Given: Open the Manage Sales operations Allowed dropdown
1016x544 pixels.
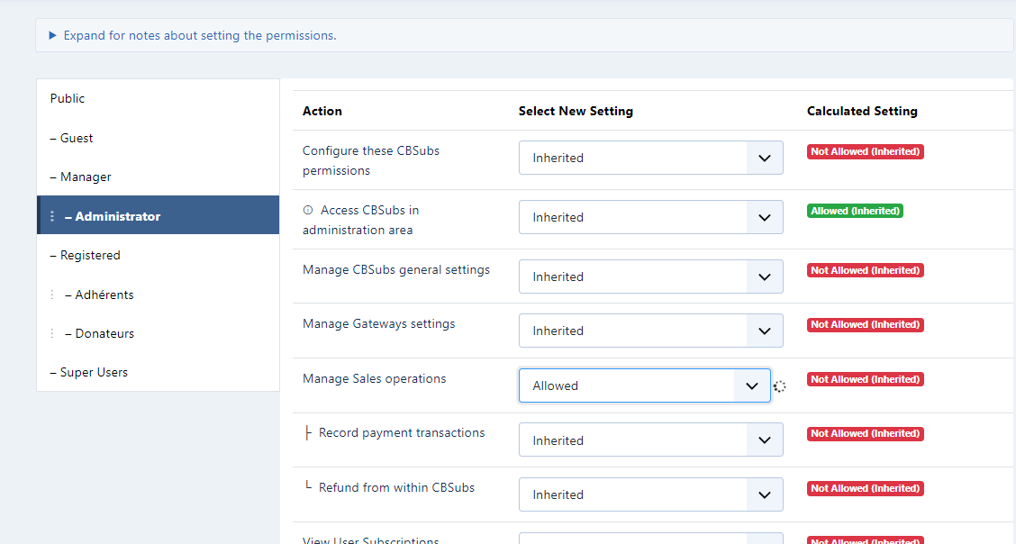Looking at the screenshot, I should tap(645, 385).
